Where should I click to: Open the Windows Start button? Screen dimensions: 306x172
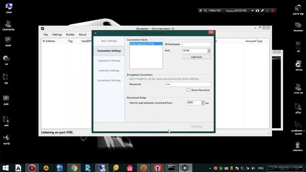(5, 168)
